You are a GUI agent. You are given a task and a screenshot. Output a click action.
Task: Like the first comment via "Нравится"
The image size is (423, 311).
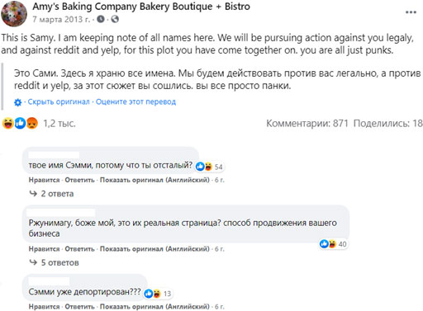pos(44,180)
